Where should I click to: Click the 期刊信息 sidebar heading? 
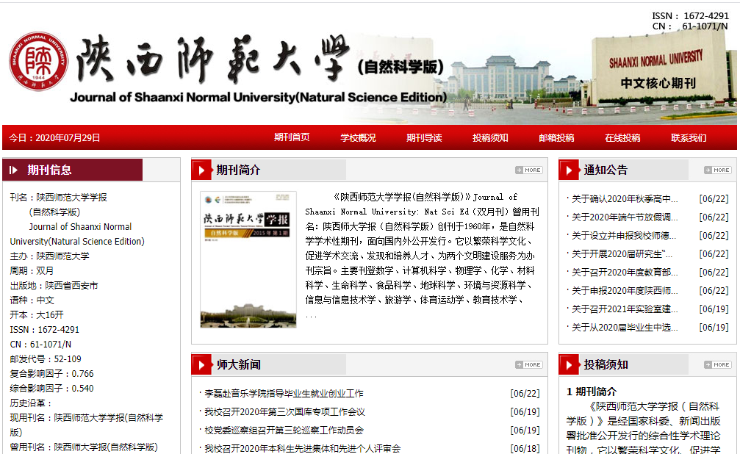49,170
